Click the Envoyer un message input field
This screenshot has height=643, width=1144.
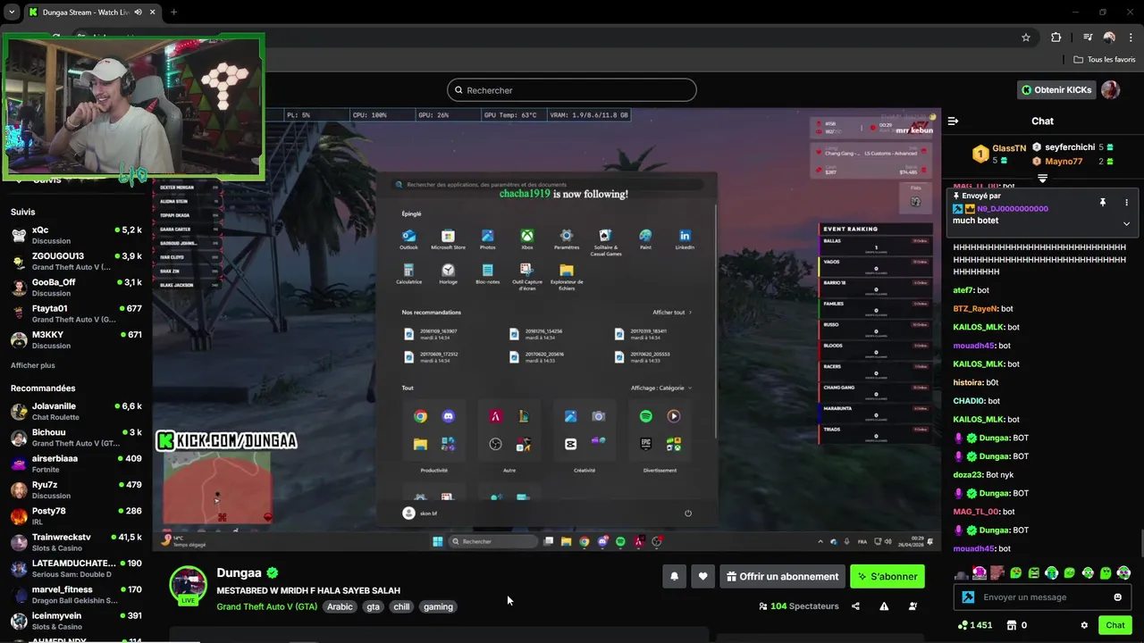coord(1042,597)
